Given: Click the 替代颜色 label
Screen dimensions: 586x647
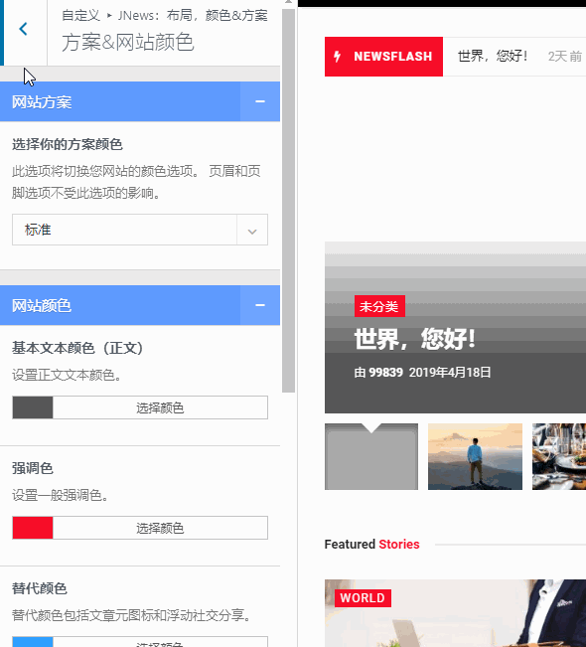Looking at the screenshot, I should [40, 588].
